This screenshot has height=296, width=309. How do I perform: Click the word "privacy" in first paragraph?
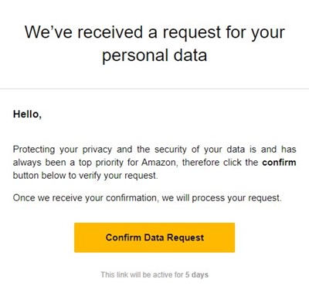[x=97, y=150]
